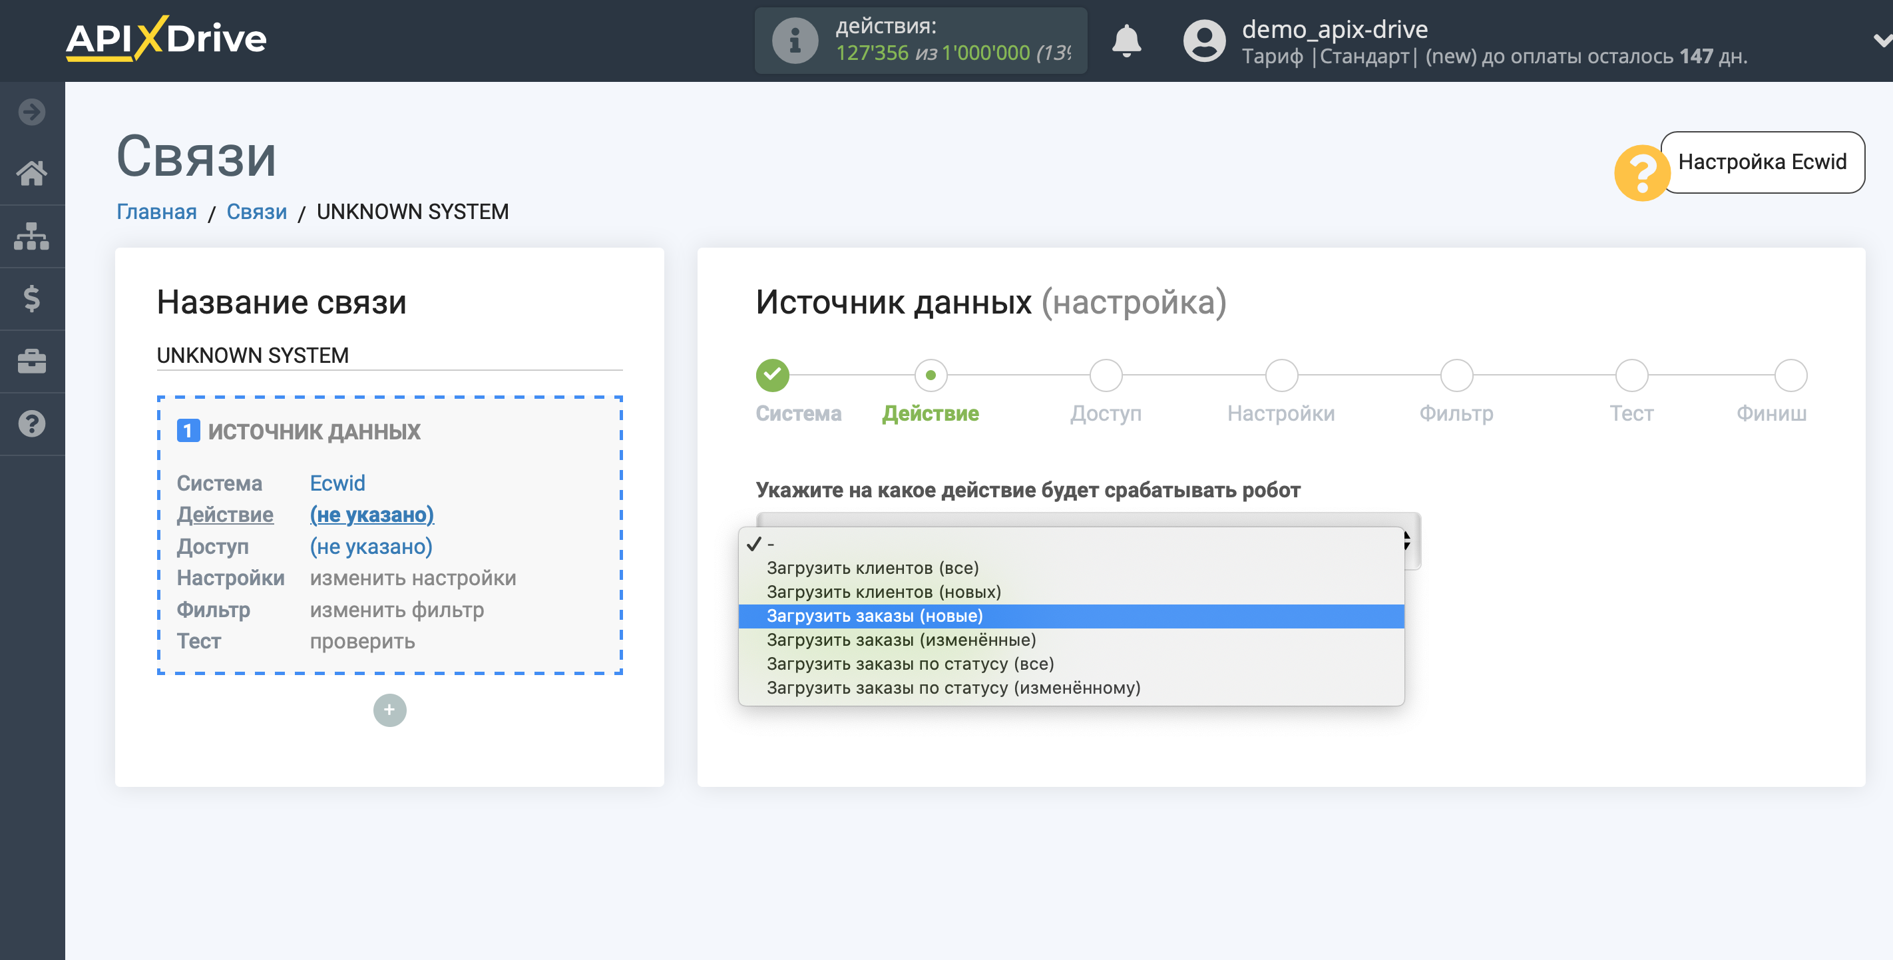The height and width of the screenshot is (960, 1893).
Task: Select the Доступ step label
Action: [x=1105, y=413]
